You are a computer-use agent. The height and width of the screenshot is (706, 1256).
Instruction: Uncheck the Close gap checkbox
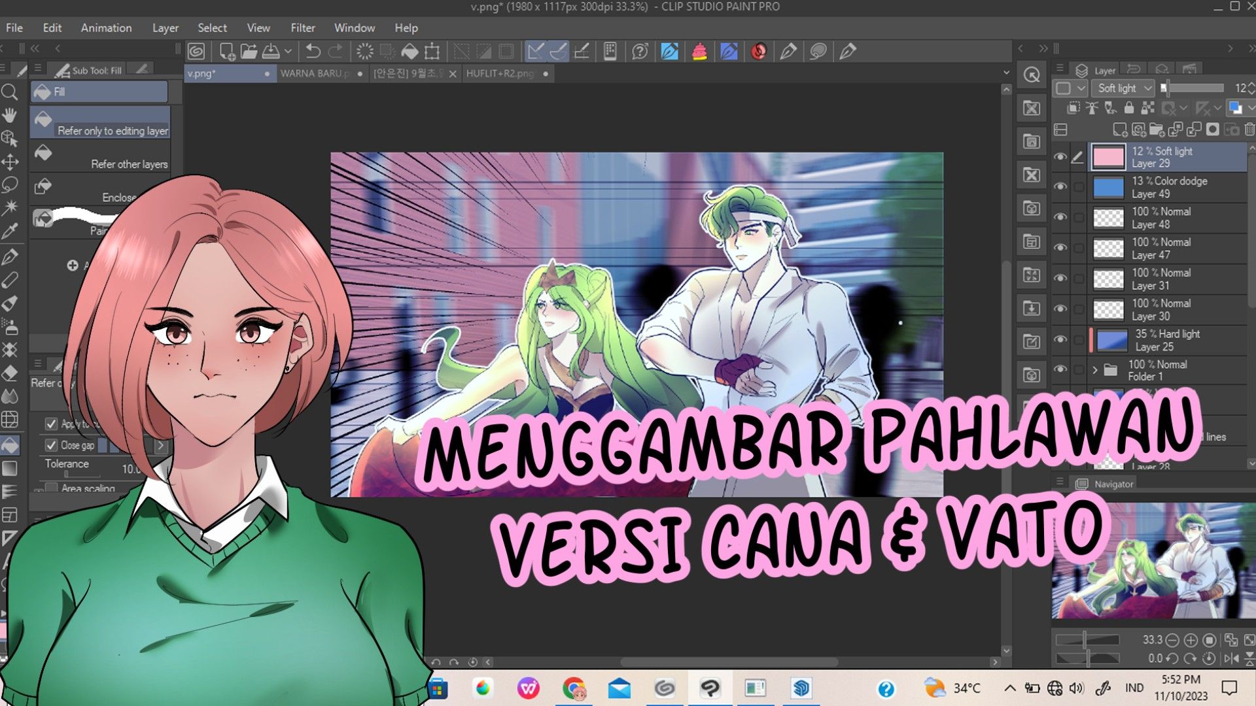[51, 445]
